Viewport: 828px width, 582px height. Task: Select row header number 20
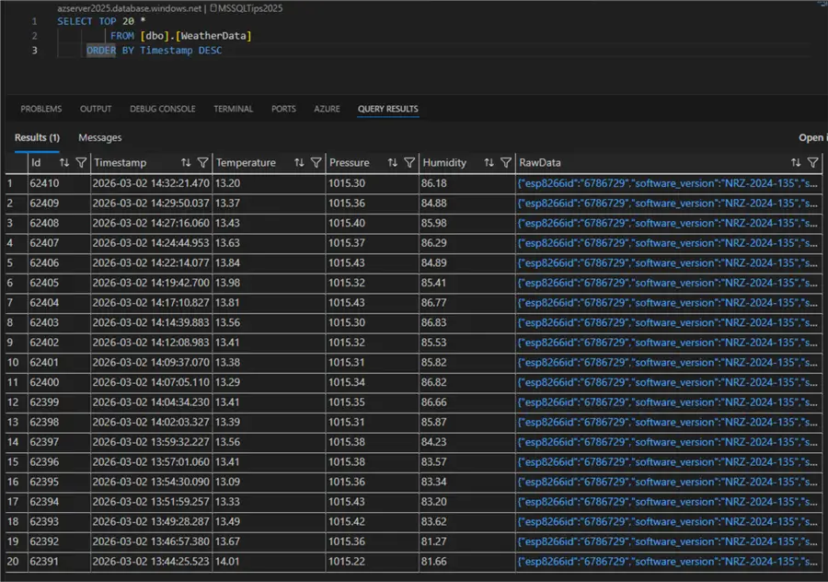click(x=17, y=562)
